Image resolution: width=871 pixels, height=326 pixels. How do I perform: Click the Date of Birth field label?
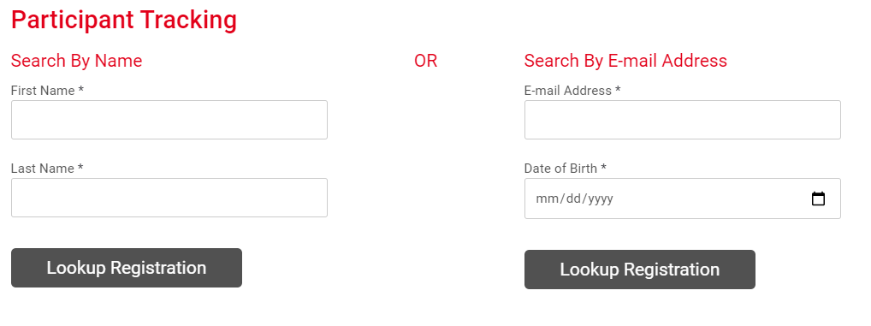(560, 169)
